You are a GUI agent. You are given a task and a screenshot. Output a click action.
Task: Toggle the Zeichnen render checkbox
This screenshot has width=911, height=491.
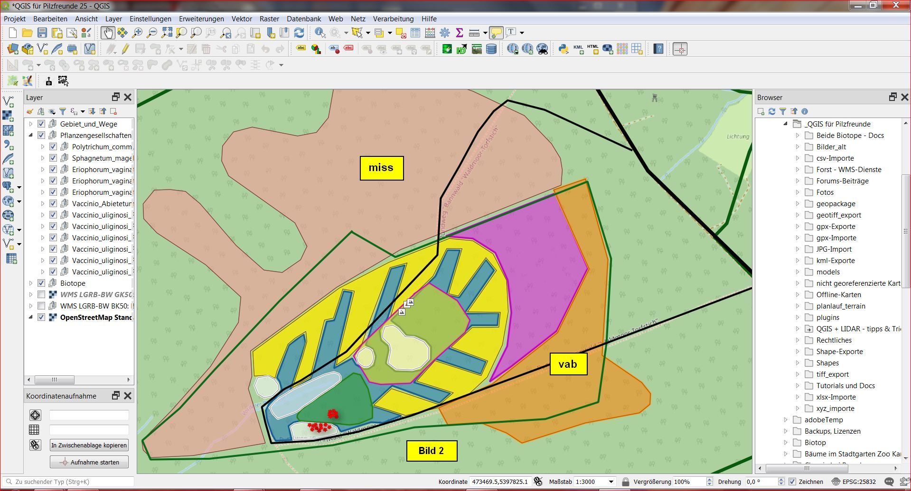(792, 482)
